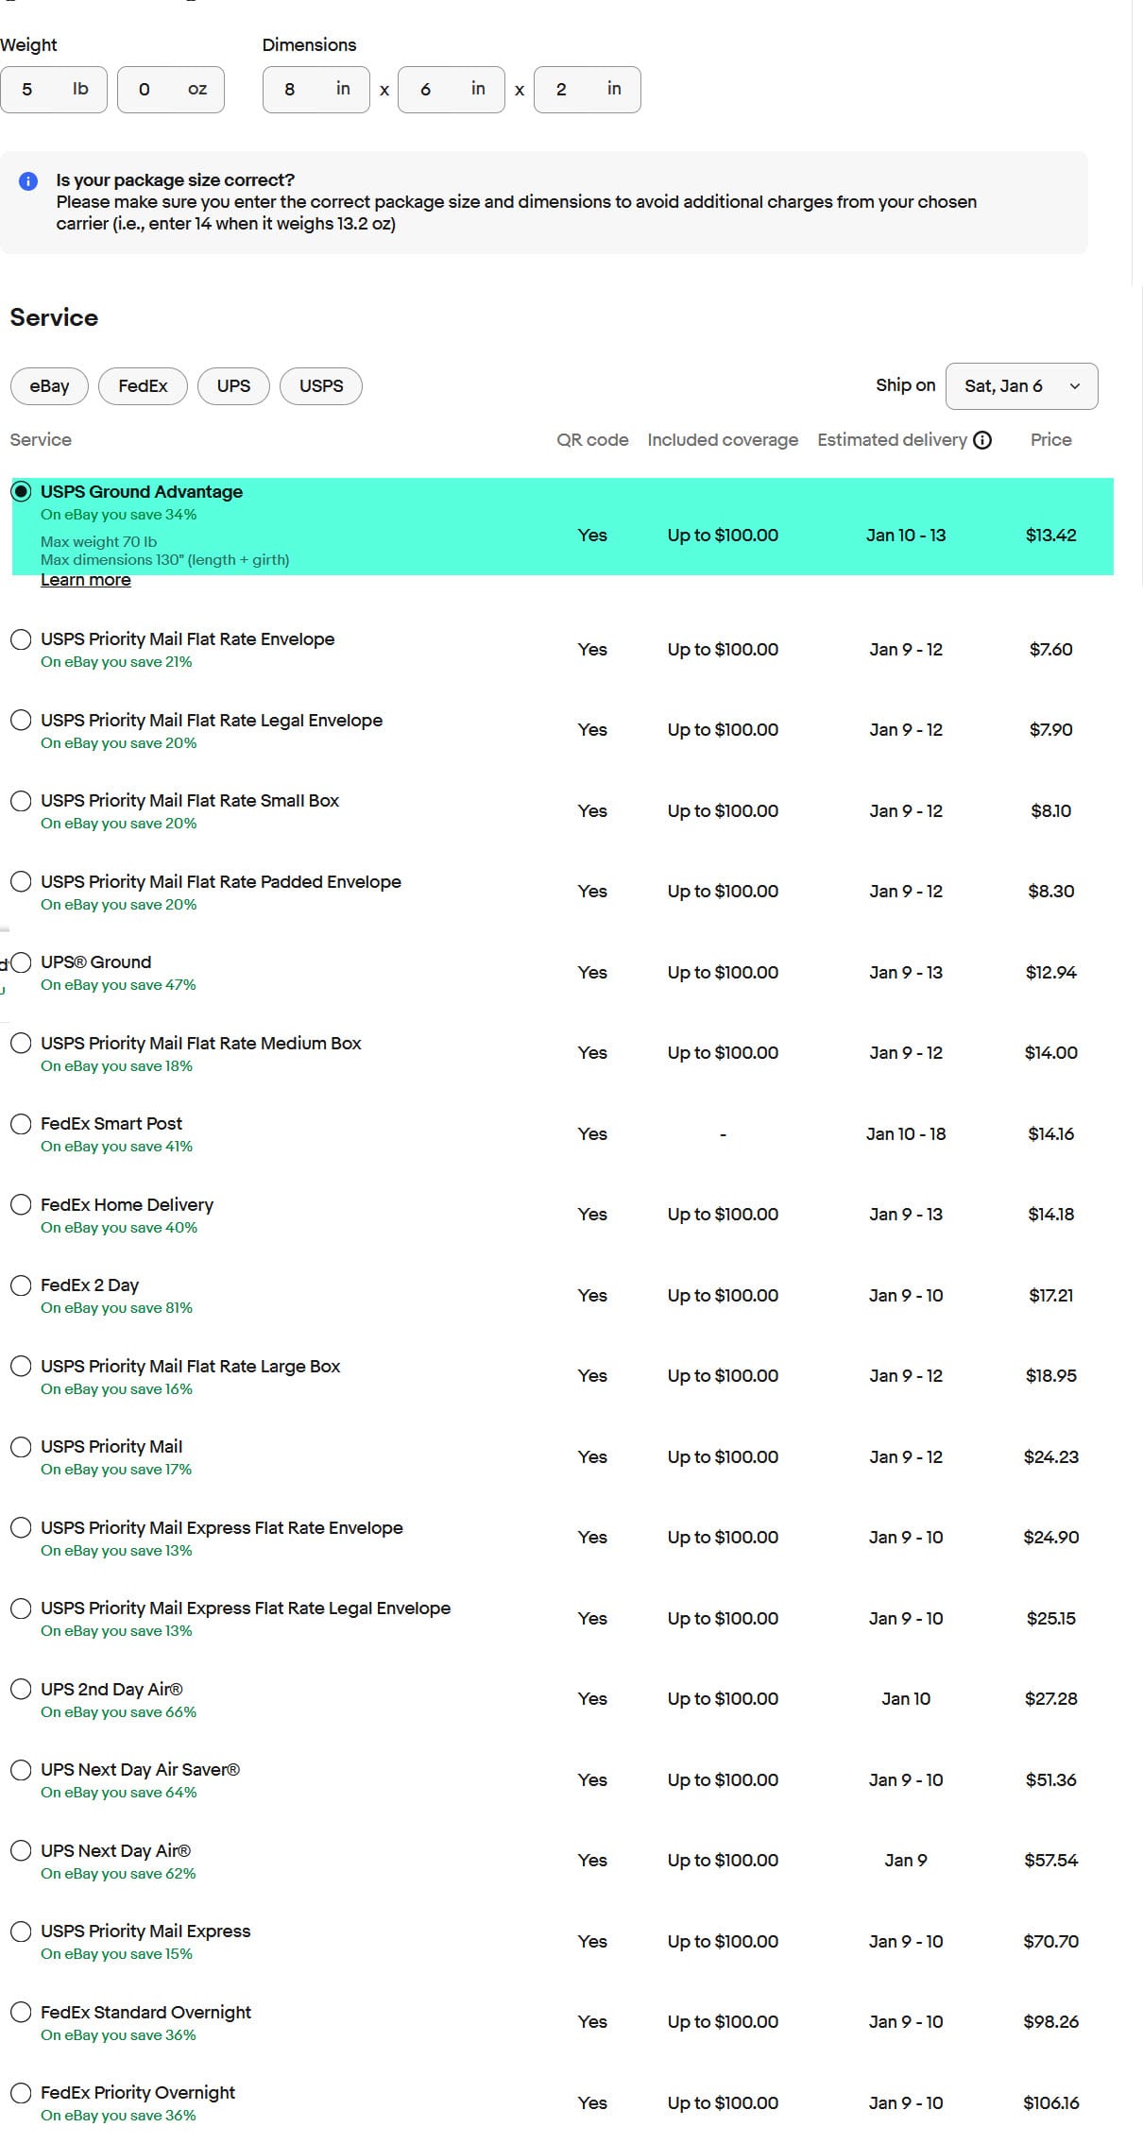Screen dimensions: 1143x2144
Task: Edit the height dimension field showing 2
Action: pyautogui.click(x=588, y=90)
